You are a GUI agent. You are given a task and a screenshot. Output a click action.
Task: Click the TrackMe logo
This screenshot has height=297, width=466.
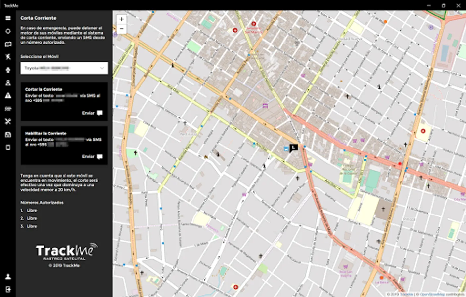(66, 251)
